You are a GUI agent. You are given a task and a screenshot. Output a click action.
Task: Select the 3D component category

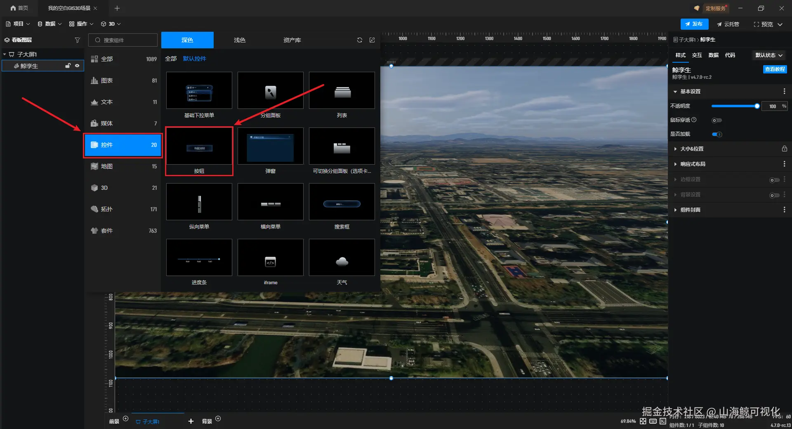click(123, 188)
